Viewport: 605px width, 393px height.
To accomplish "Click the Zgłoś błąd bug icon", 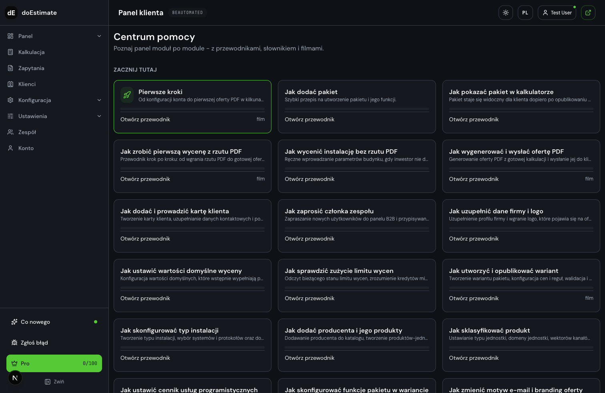I will [14, 343].
